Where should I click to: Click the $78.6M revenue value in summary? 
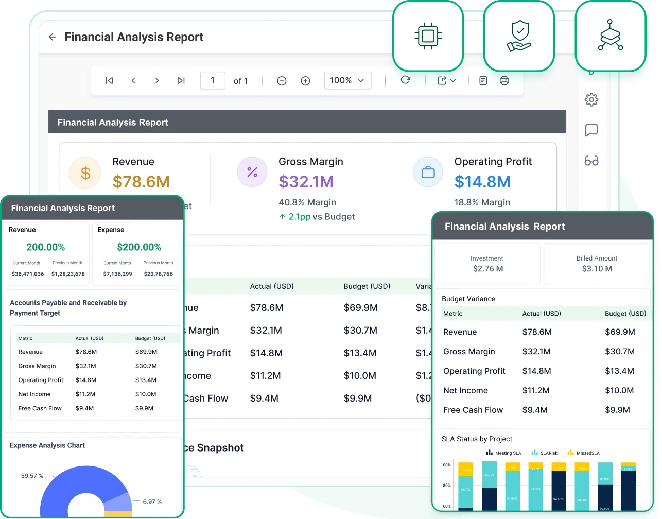tap(141, 182)
